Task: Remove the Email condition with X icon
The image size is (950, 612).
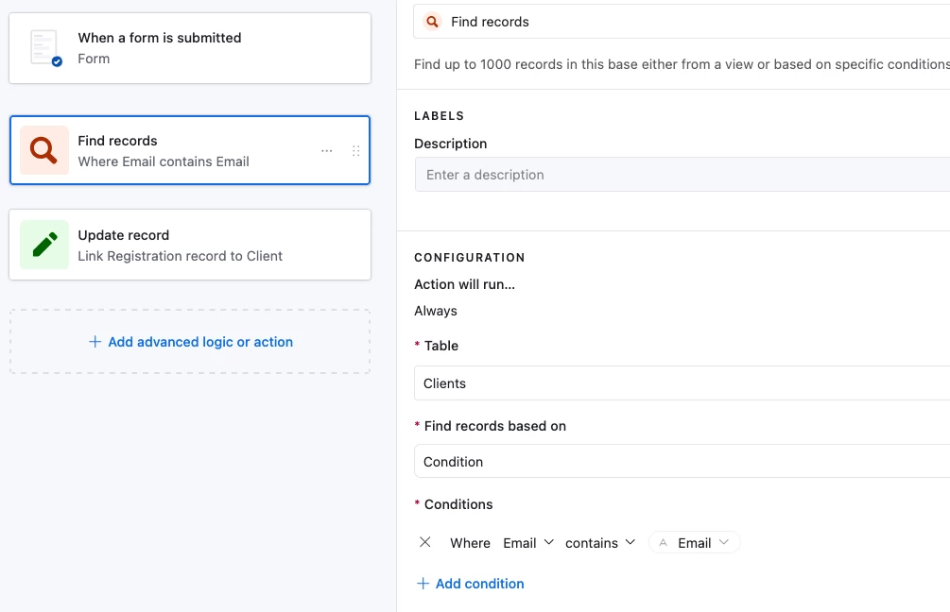Action: [x=425, y=542]
